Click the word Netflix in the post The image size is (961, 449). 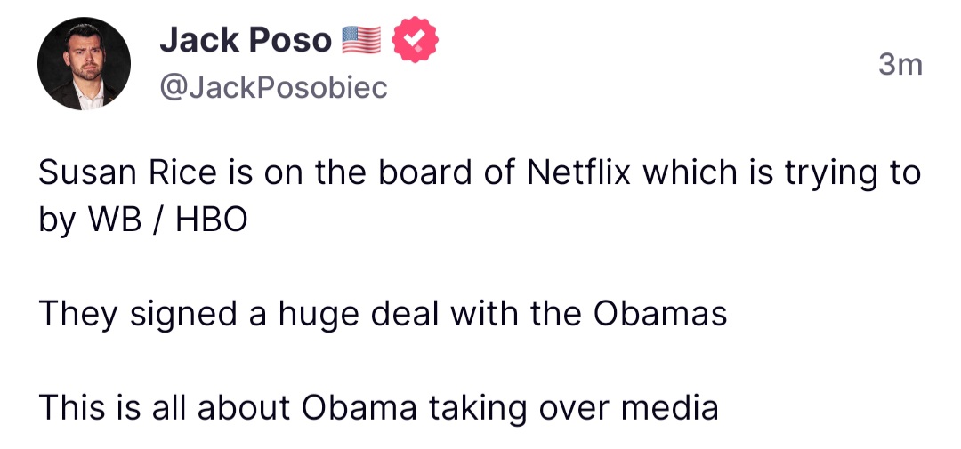pyautogui.click(x=578, y=172)
